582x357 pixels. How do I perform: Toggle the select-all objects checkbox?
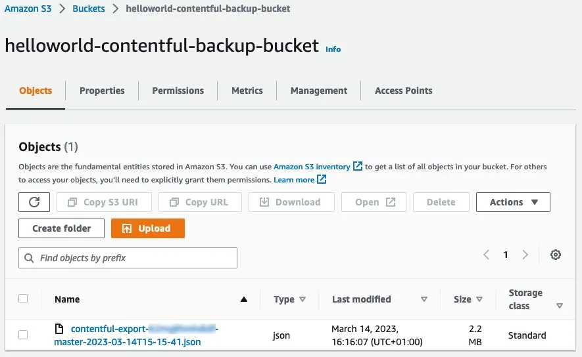point(23,299)
